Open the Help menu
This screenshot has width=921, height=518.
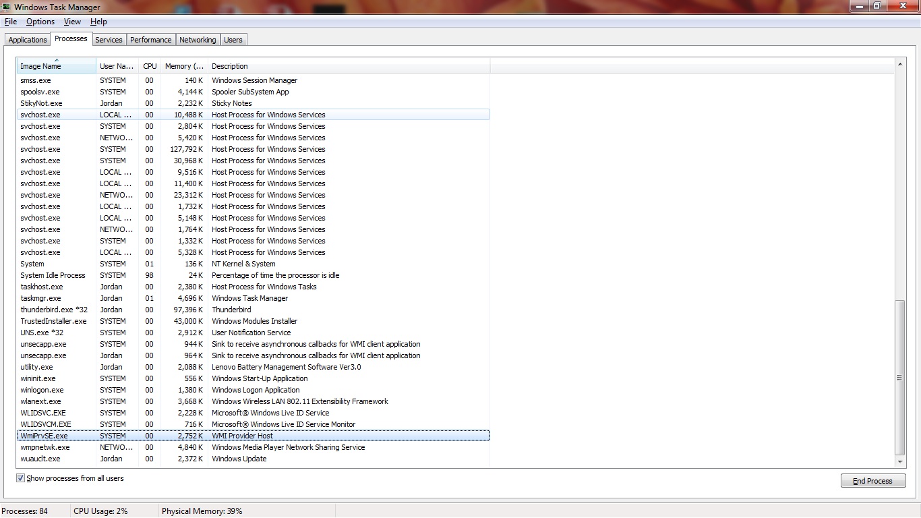[98, 22]
